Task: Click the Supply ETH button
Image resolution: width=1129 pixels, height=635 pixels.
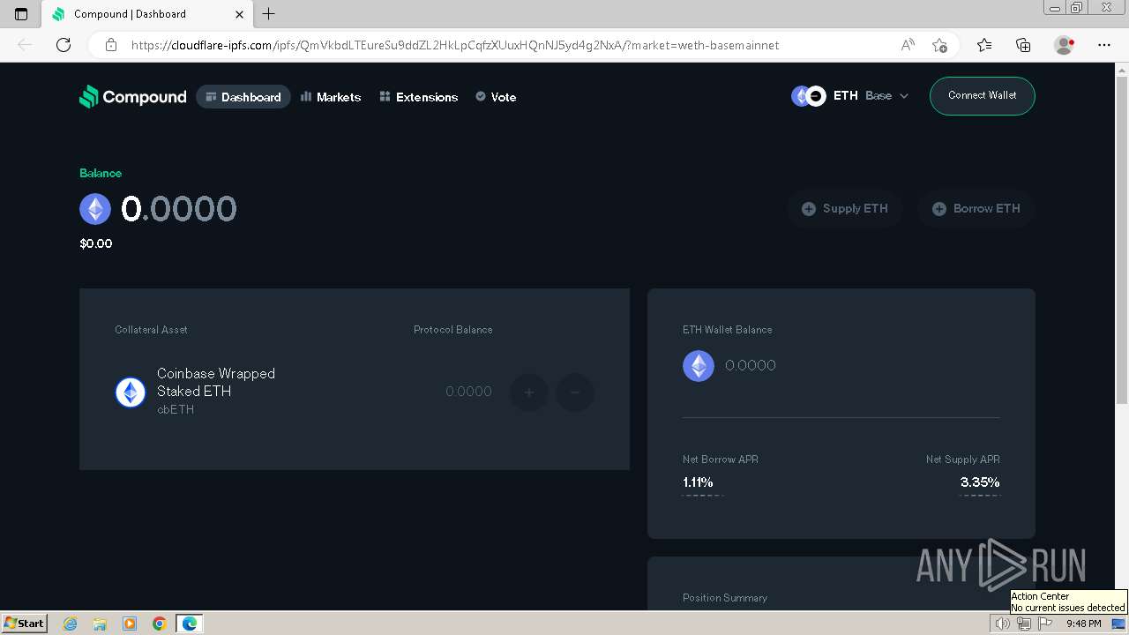Action: 844,209
